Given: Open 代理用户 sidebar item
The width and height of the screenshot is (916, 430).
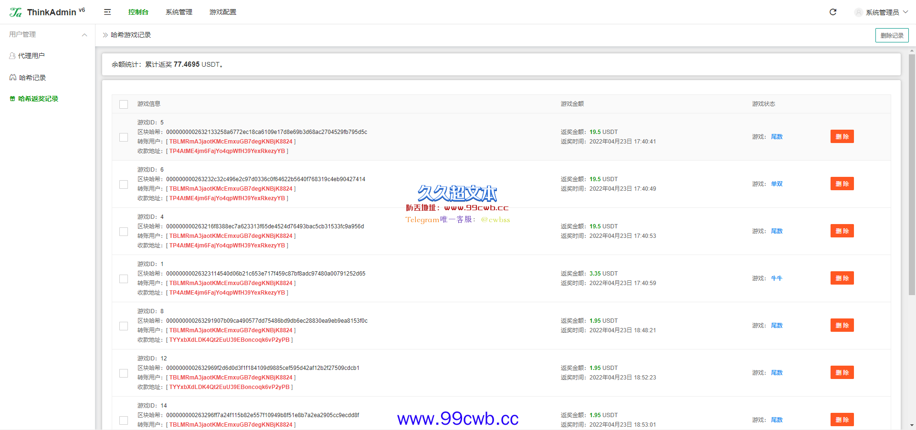Looking at the screenshot, I should coord(47,56).
